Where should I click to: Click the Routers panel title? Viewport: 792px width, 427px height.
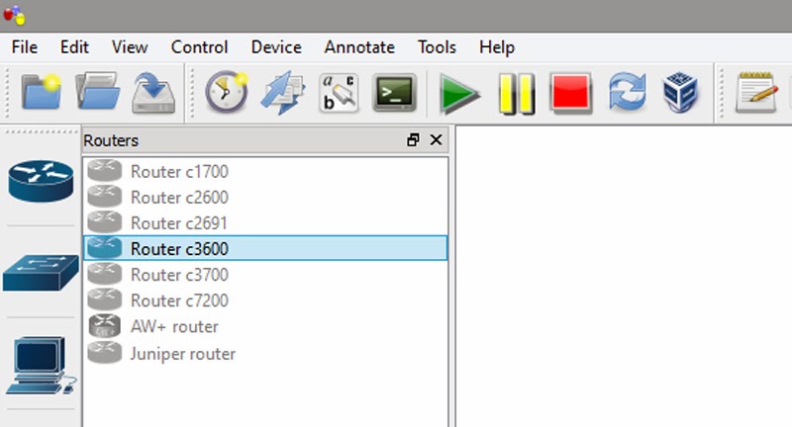[111, 140]
